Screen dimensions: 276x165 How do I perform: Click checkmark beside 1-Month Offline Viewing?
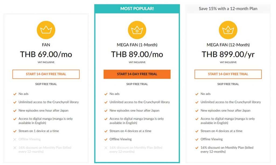pyautogui.click(x=106, y=139)
